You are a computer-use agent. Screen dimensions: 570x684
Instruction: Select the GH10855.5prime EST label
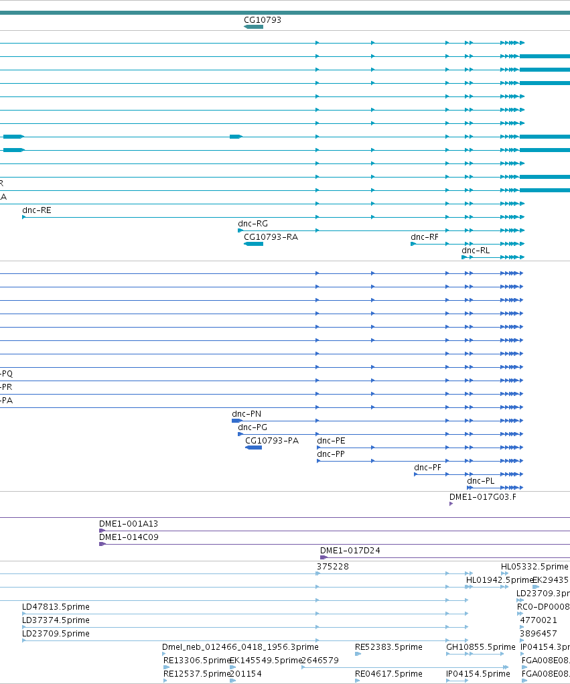[481, 647]
